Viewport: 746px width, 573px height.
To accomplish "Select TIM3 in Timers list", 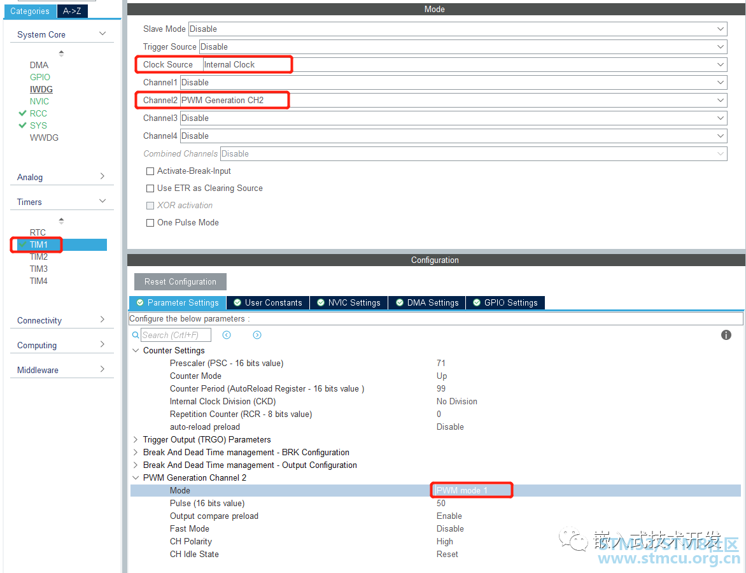I will pyautogui.click(x=39, y=269).
